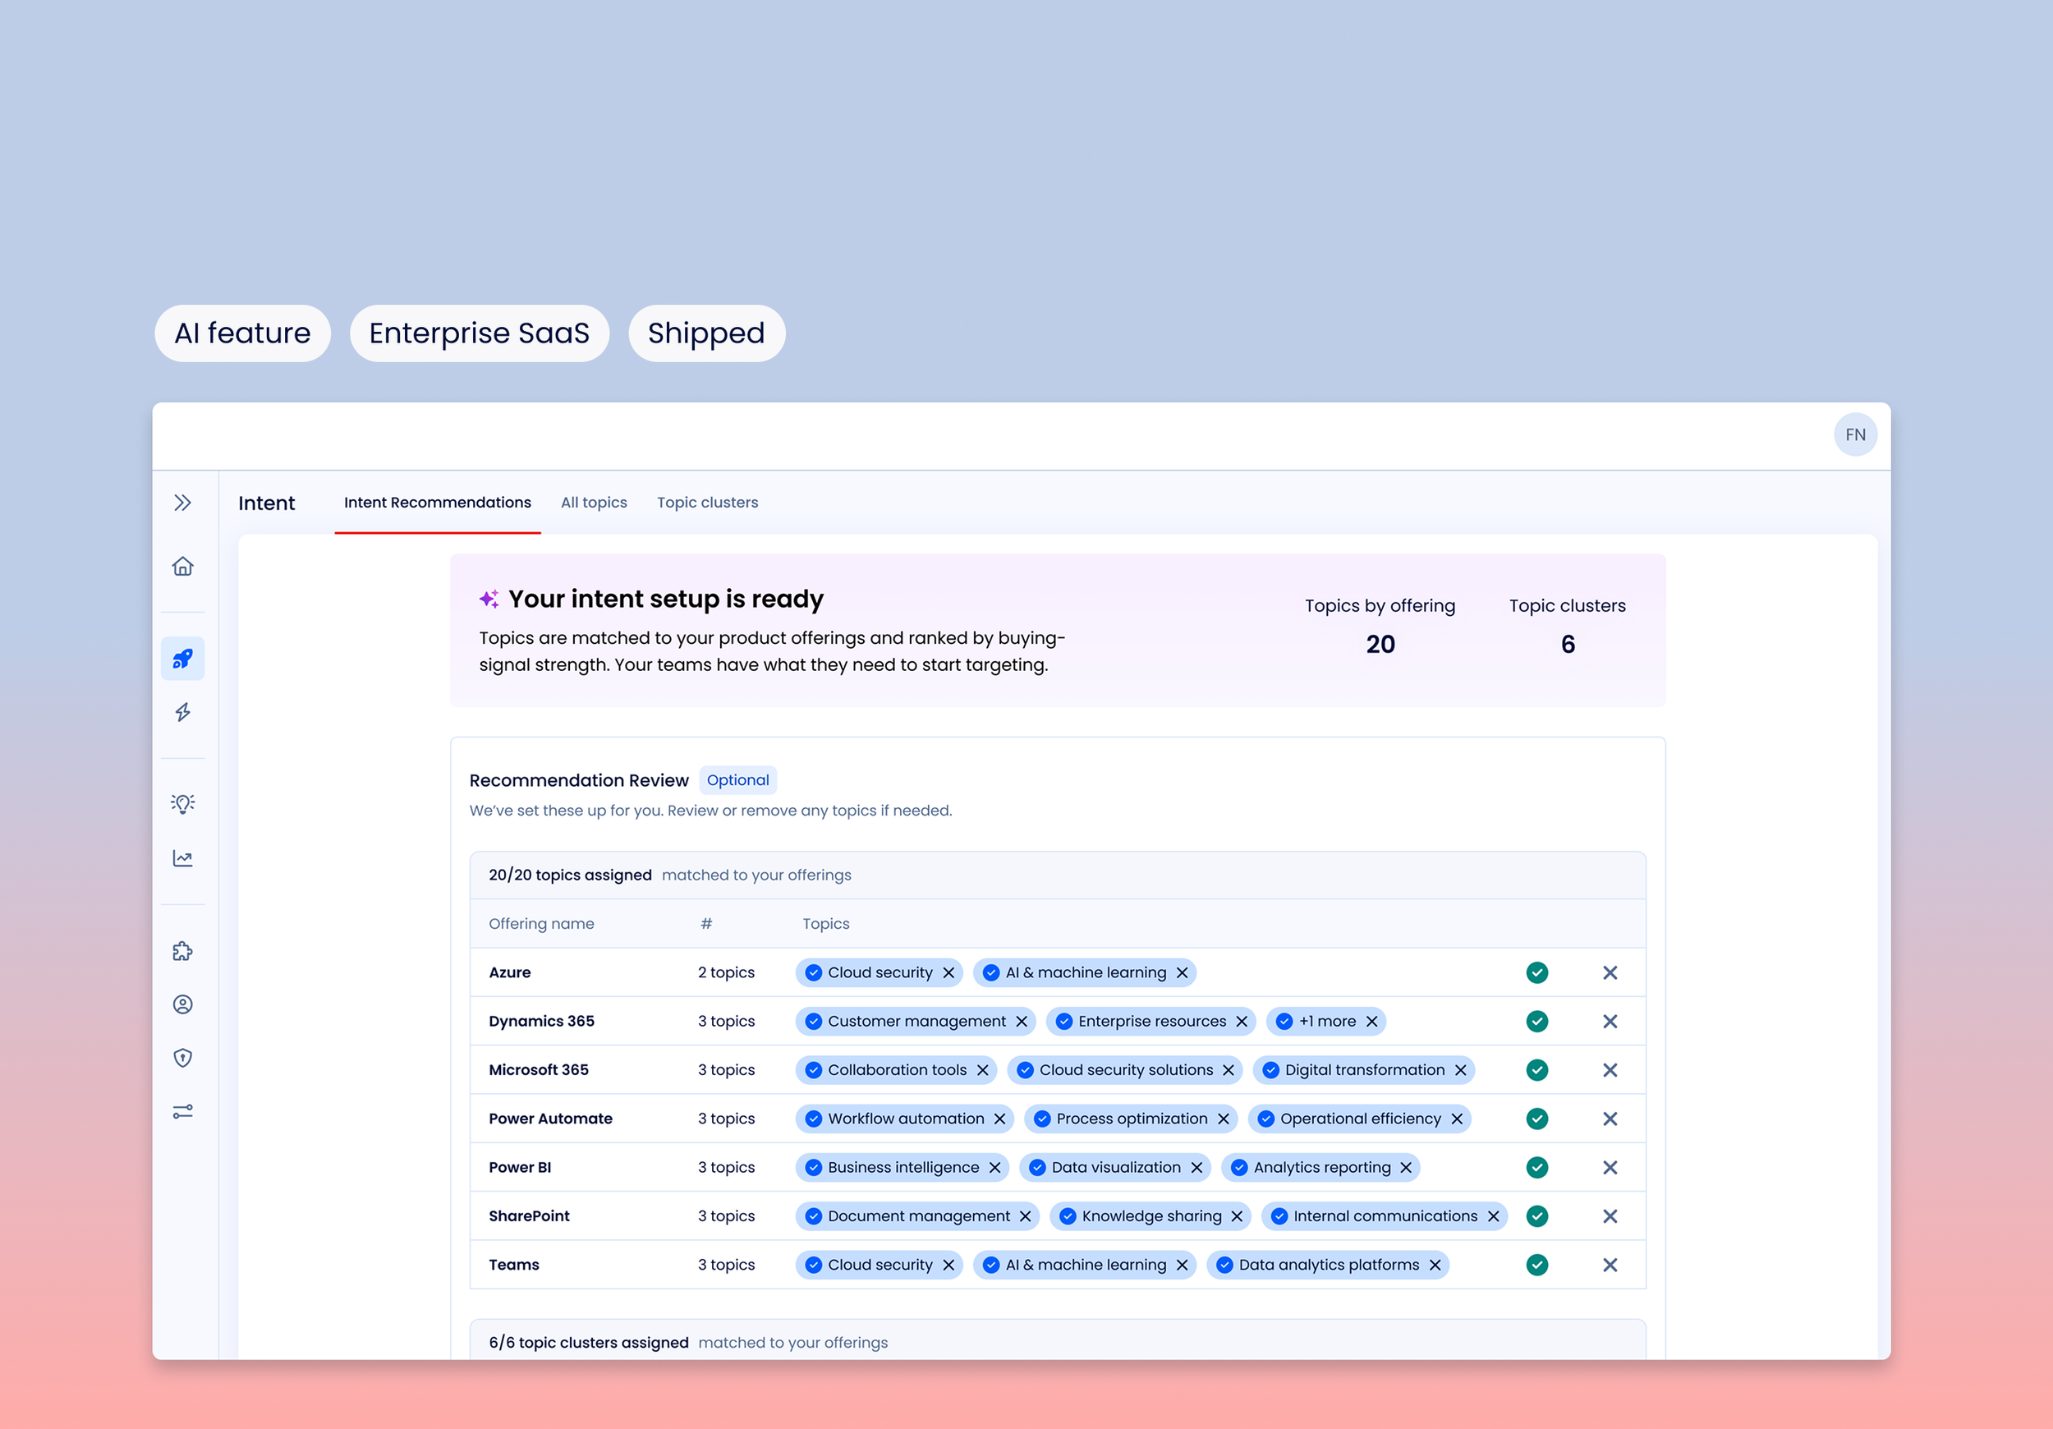Open the lightning bolt section in sidebar
The height and width of the screenshot is (1429, 2053).
(x=182, y=712)
